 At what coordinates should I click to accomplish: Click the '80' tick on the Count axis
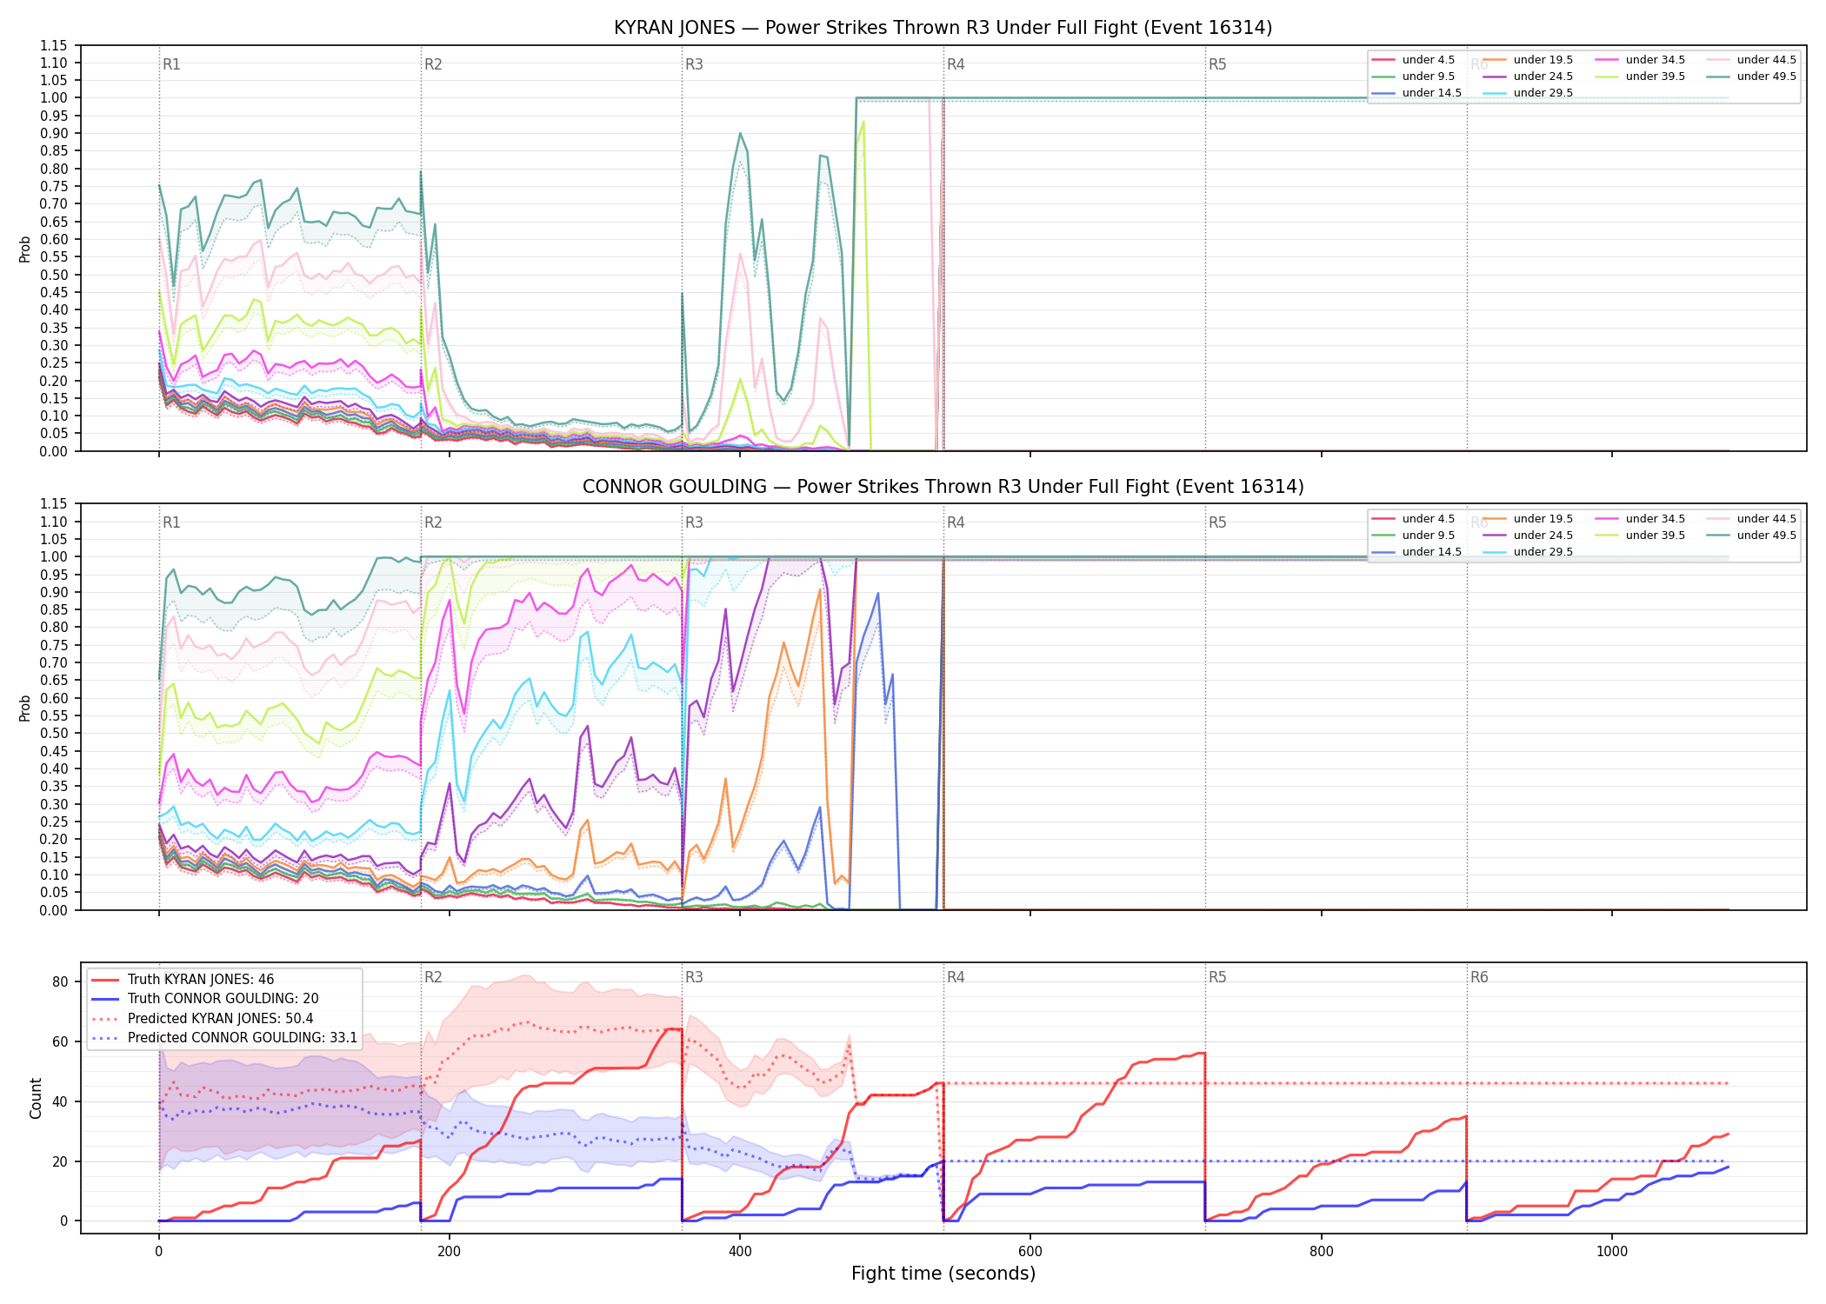(60, 981)
